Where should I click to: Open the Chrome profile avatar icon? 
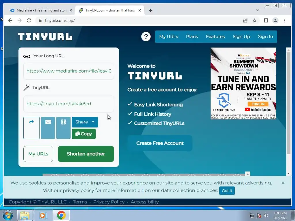point(275,20)
